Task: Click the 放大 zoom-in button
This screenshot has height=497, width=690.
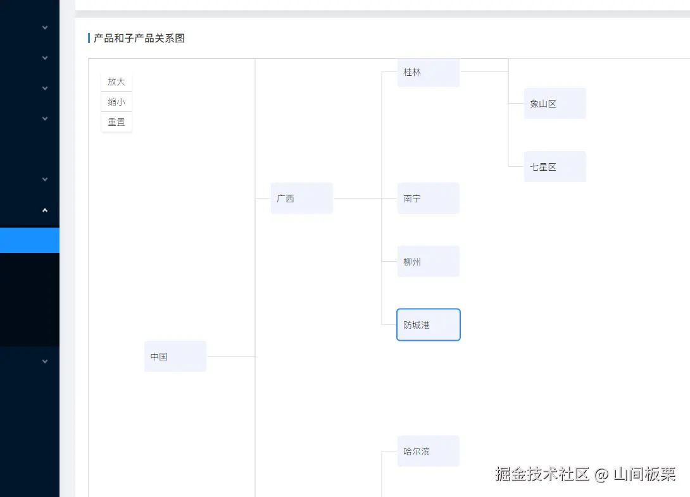Action: coord(116,81)
